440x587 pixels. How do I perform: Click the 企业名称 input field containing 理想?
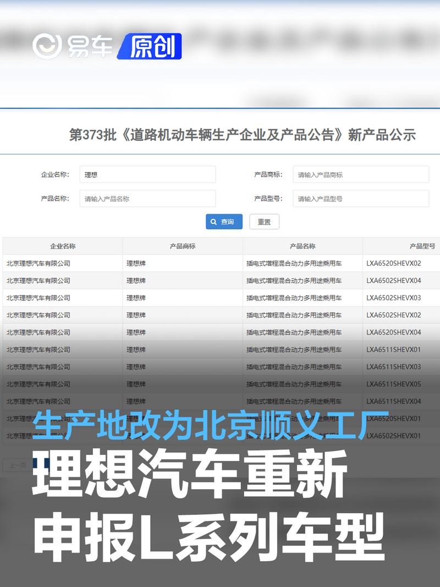tap(147, 174)
